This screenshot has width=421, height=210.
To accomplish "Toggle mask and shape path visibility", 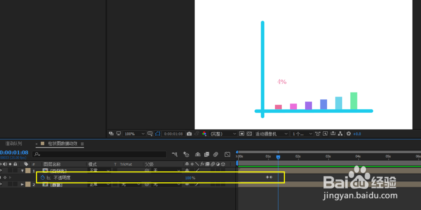I will coord(157,134).
